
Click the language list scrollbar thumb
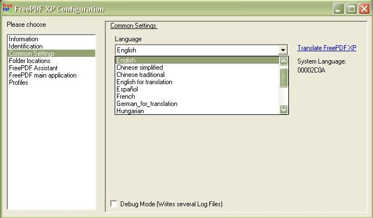pos(283,77)
